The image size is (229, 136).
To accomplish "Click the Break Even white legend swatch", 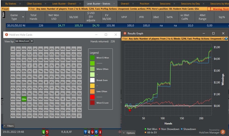I will 92,80.
